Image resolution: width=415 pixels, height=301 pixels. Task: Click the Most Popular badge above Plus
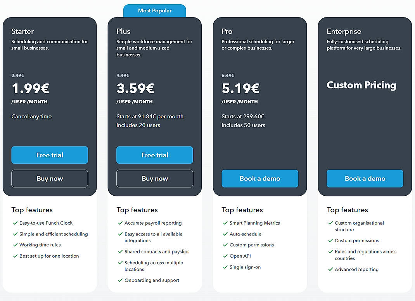[154, 10]
